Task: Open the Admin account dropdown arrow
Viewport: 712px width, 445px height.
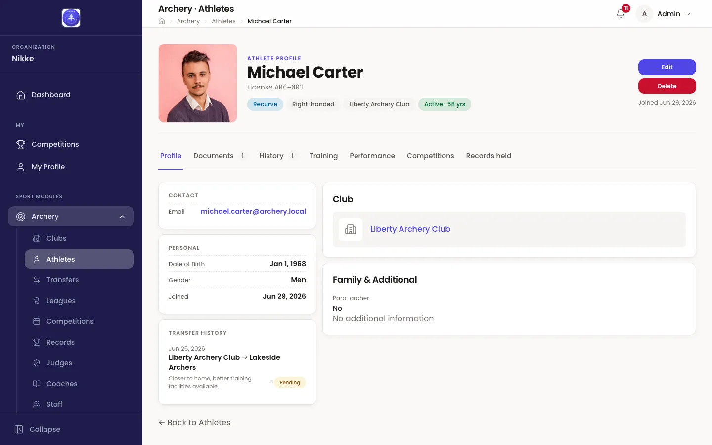Action: click(x=688, y=14)
